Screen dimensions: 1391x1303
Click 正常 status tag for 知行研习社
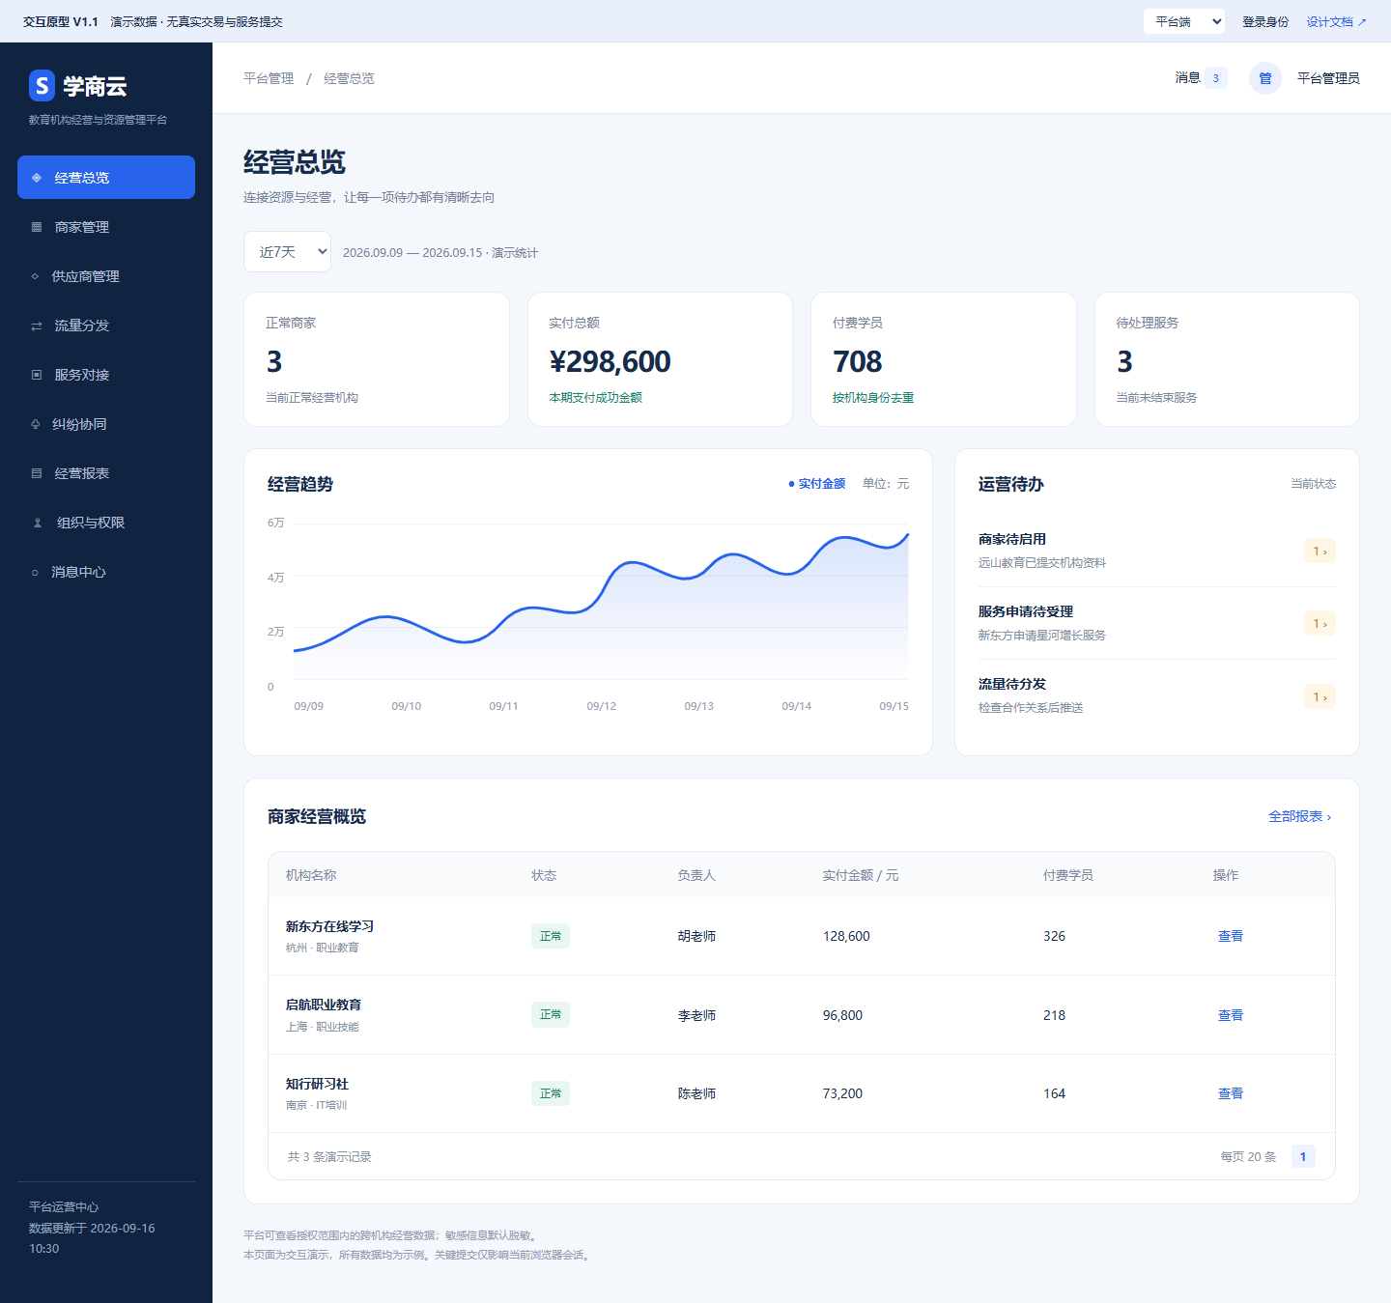[x=551, y=1093]
